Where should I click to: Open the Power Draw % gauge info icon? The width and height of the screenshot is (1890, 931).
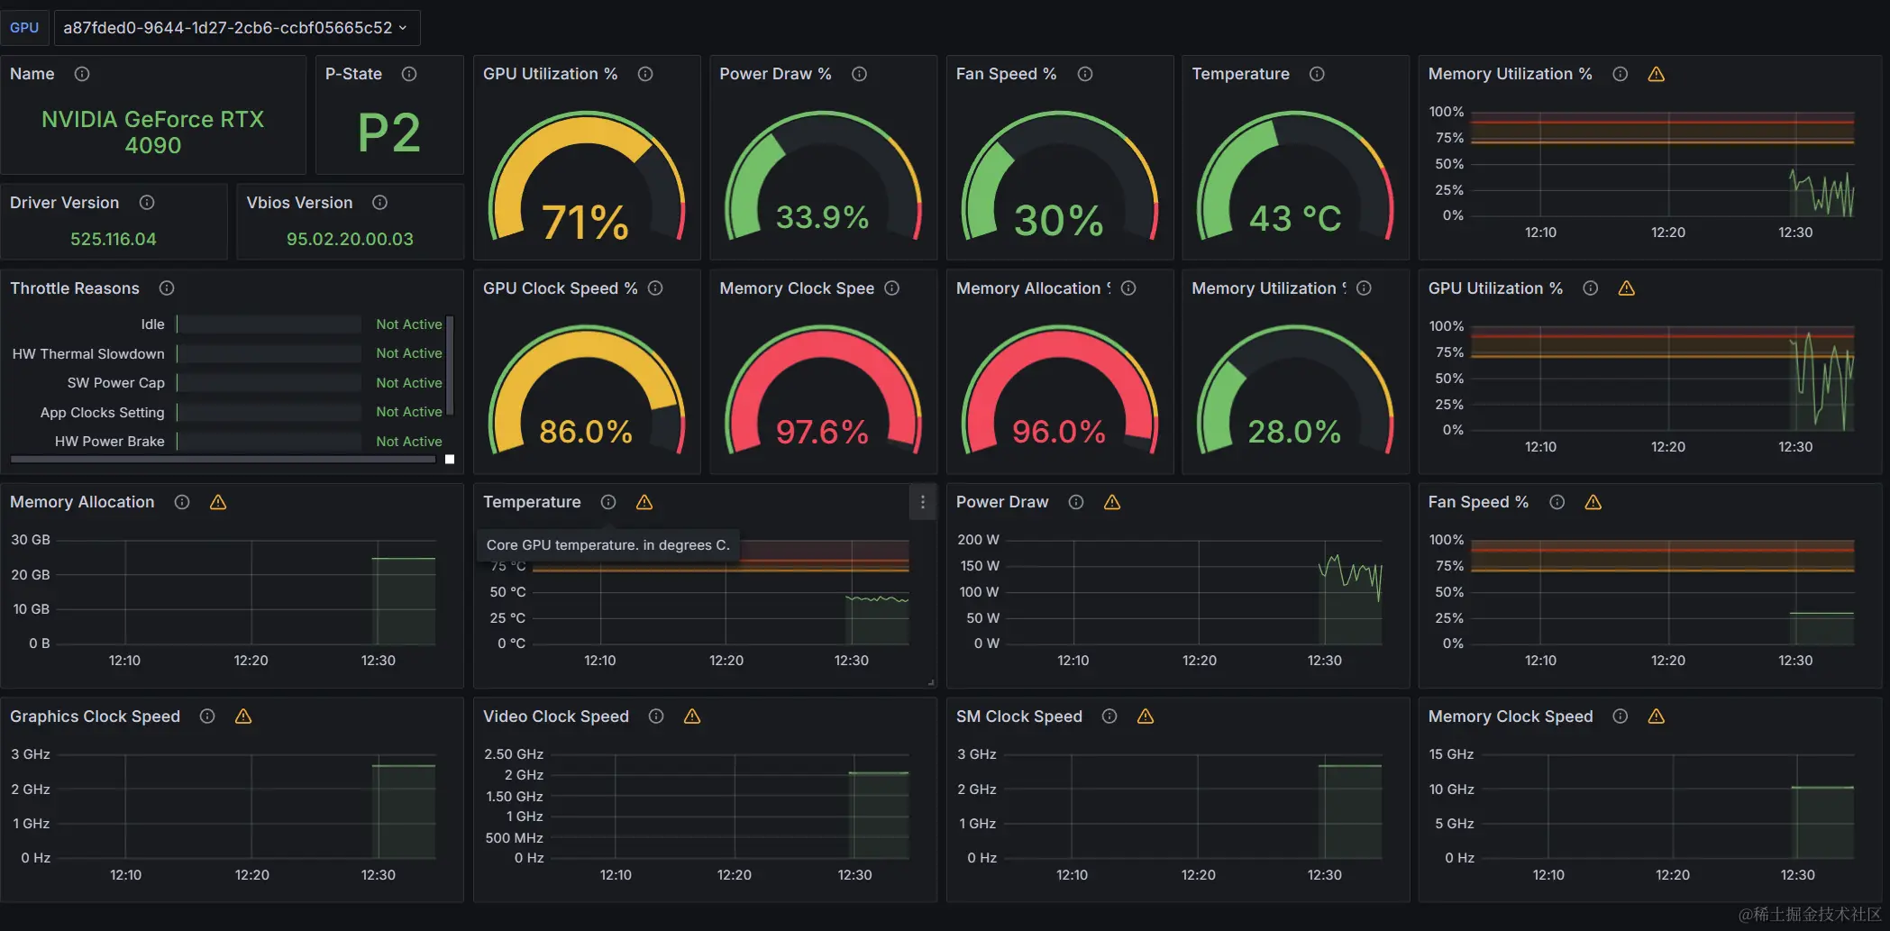click(859, 74)
